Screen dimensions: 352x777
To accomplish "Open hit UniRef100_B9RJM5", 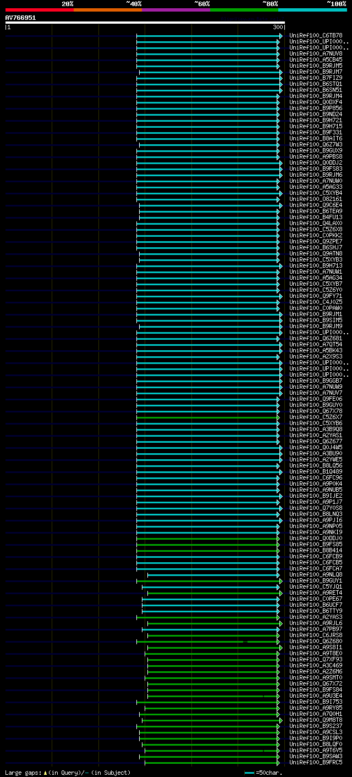I will pyautogui.click(x=316, y=66).
